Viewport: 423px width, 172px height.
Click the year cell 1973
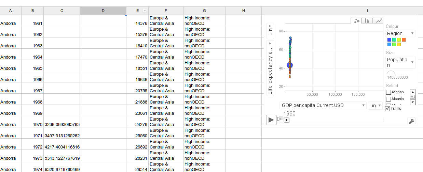click(x=32, y=156)
